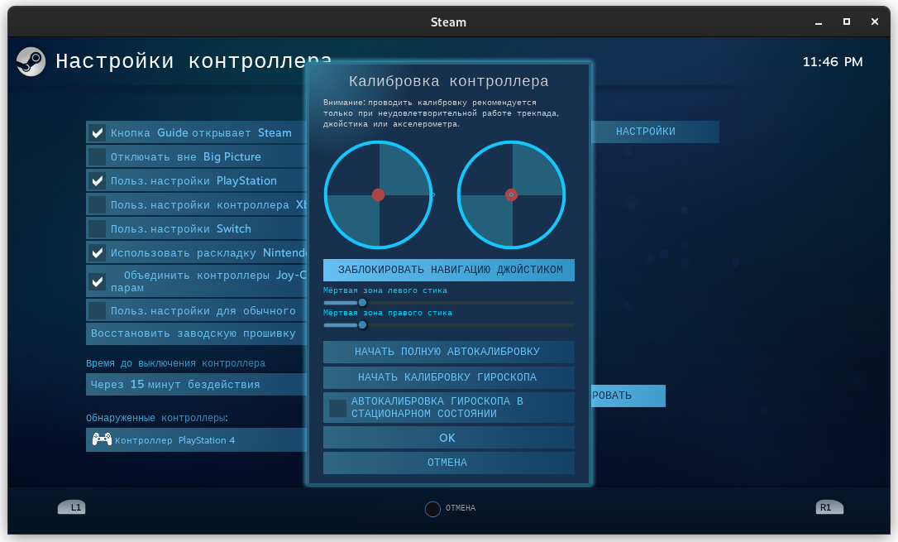Confirm calibration with OK button
898x542 pixels.
[x=448, y=438]
